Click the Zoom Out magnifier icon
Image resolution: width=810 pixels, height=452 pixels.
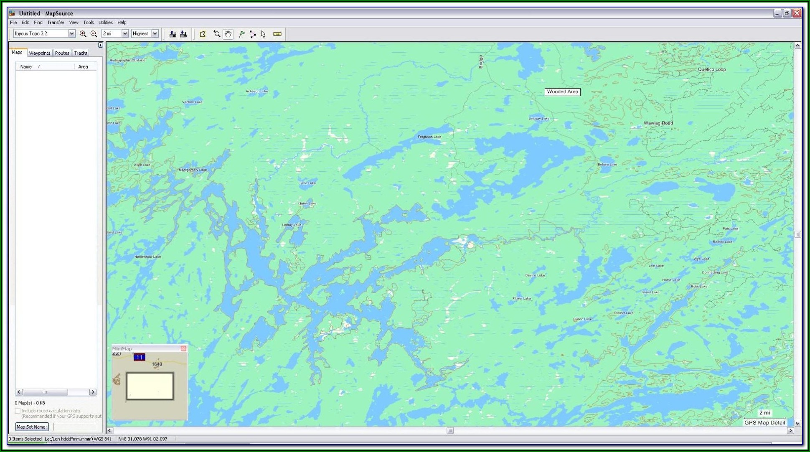[x=94, y=34]
